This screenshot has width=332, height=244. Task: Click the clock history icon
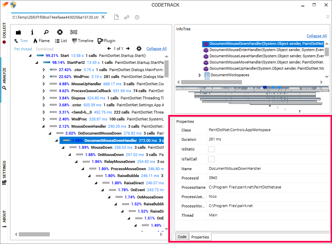137,17
